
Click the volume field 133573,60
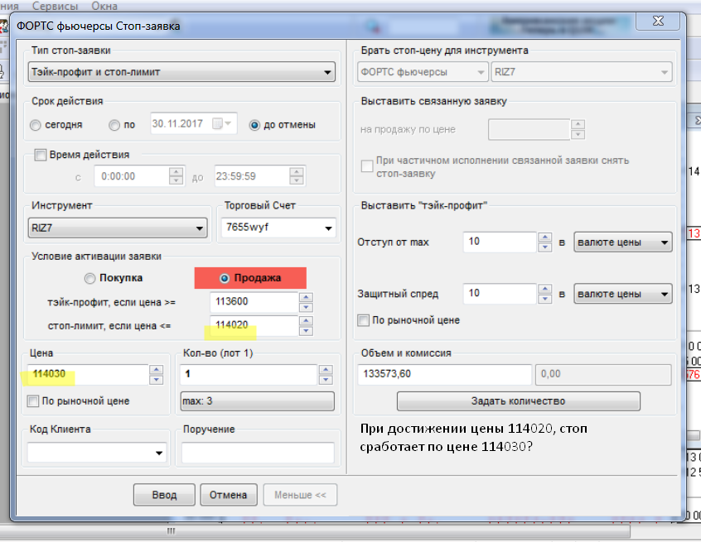coord(444,374)
